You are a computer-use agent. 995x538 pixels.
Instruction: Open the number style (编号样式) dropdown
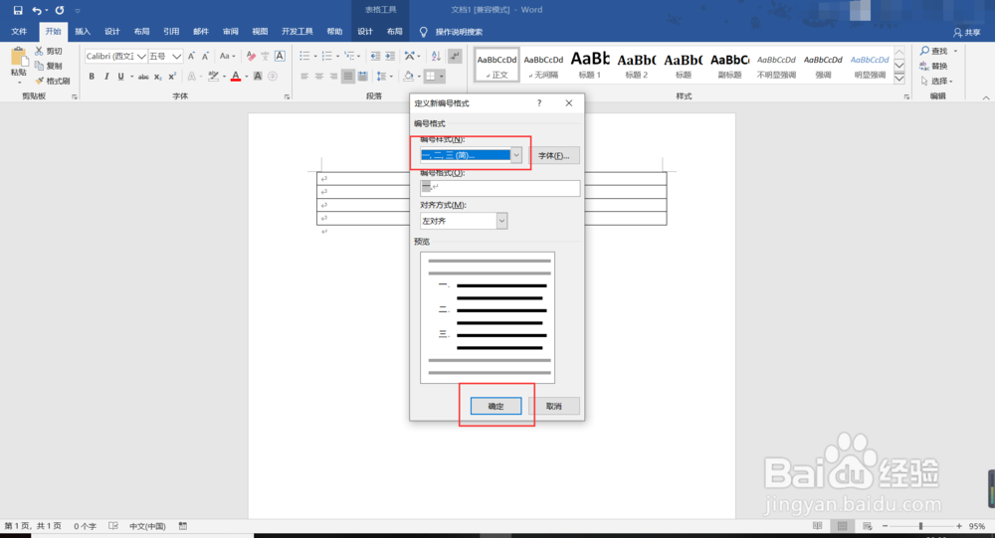click(x=515, y=155)
